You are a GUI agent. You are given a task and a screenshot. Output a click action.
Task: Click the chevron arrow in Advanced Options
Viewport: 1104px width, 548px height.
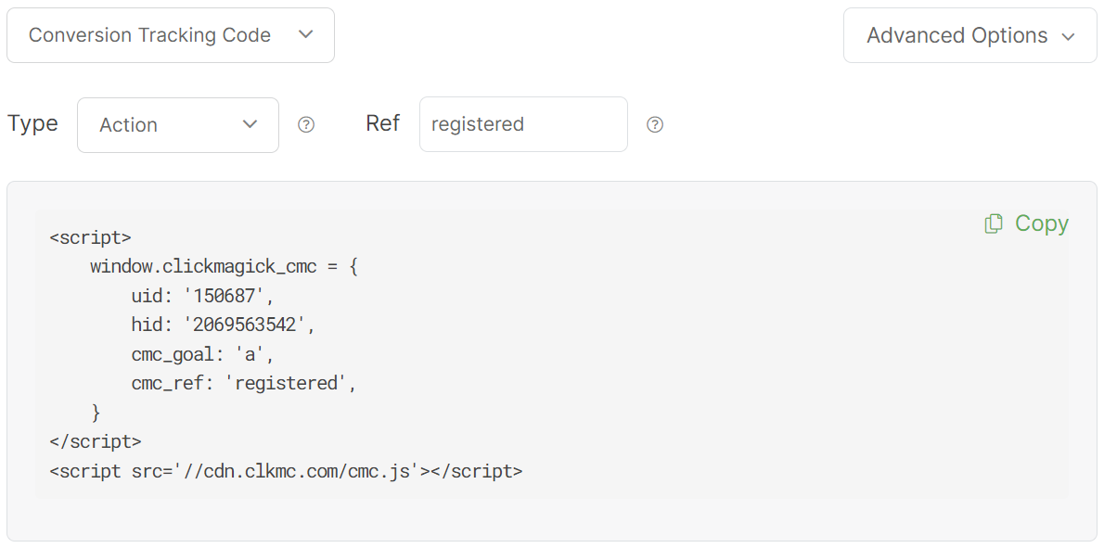point(1068,36)
